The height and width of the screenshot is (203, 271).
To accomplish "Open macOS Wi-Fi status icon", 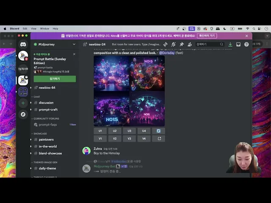I will click(247, 29).
